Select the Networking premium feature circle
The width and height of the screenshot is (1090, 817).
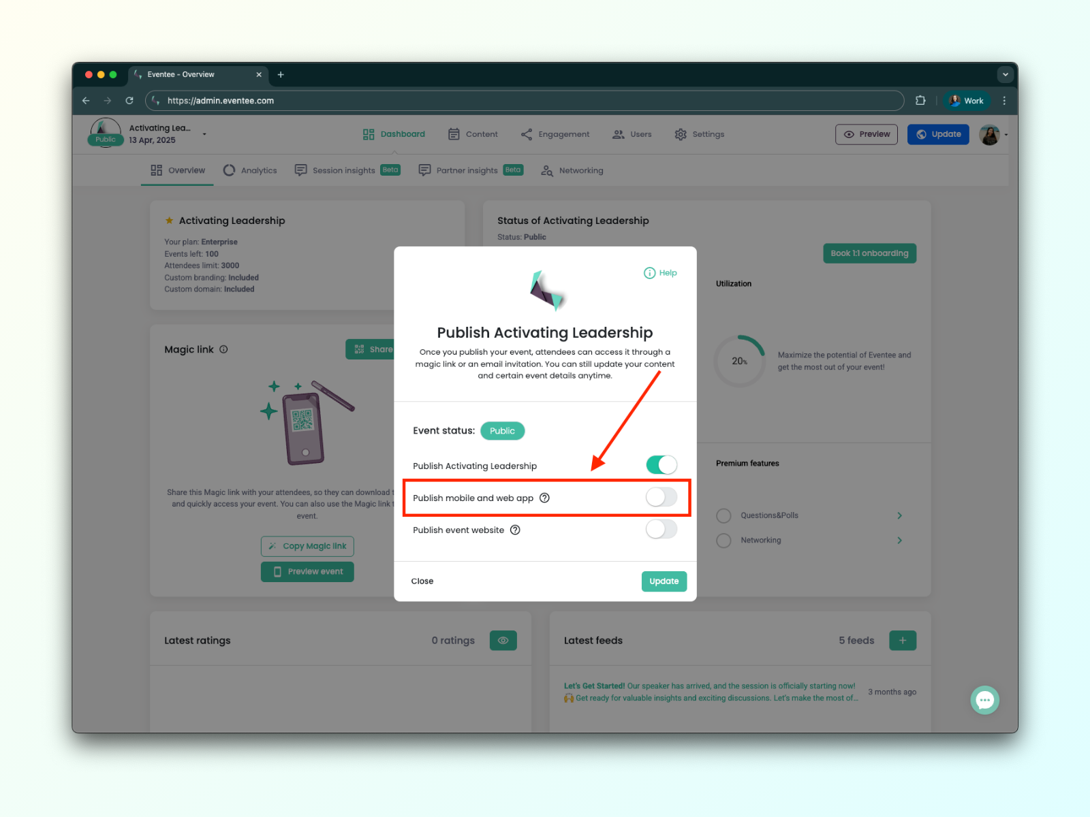click(x=723, y=541)
